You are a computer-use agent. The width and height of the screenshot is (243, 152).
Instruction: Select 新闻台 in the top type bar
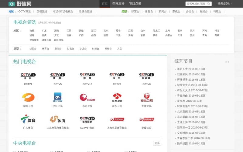(163, 12)
